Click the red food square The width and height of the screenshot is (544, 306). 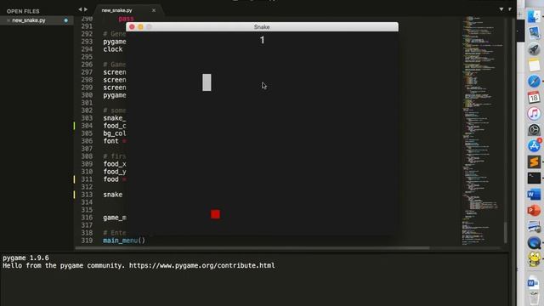(215, 214)
